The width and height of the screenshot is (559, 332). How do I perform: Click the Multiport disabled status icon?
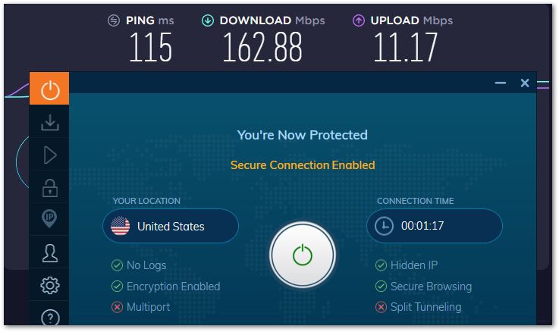[117, 307]
